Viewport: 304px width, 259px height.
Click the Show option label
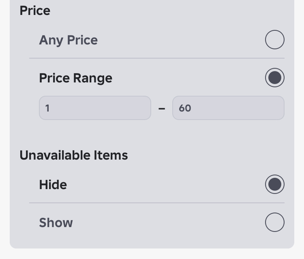point(56,223)
